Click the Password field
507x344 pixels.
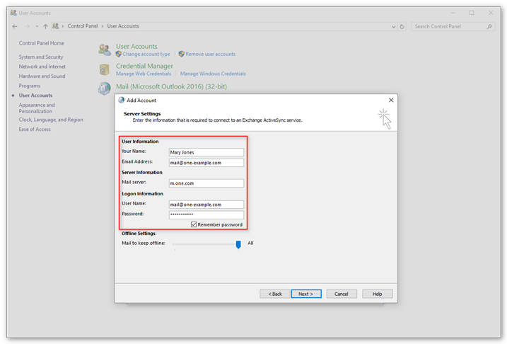206,214
